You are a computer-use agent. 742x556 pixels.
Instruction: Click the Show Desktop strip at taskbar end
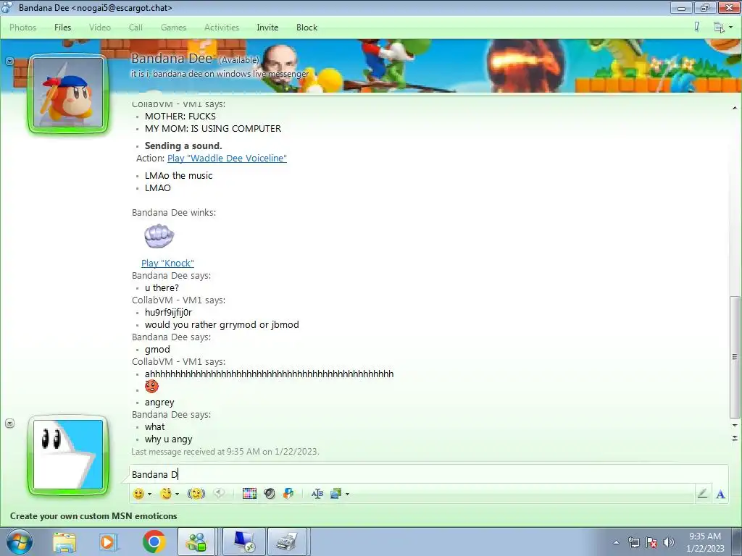pyautogui.click(x=736, y=542)
